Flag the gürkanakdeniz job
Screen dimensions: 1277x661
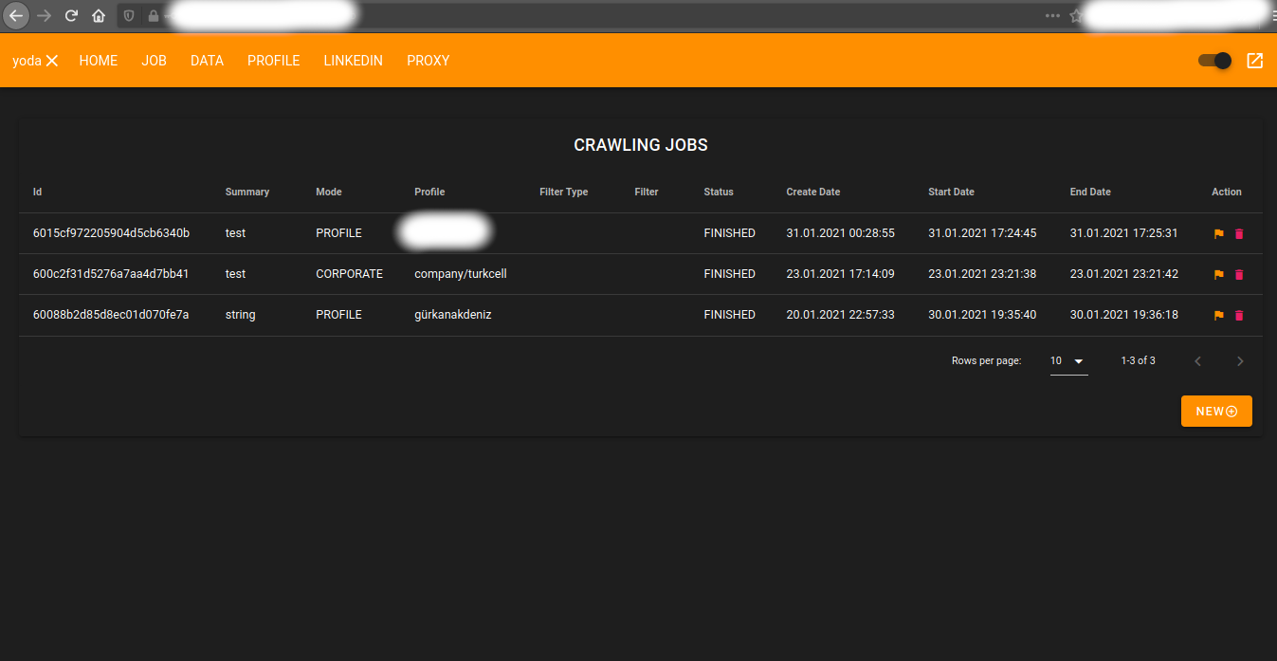pyautogui.click(x=1219, y=316)
